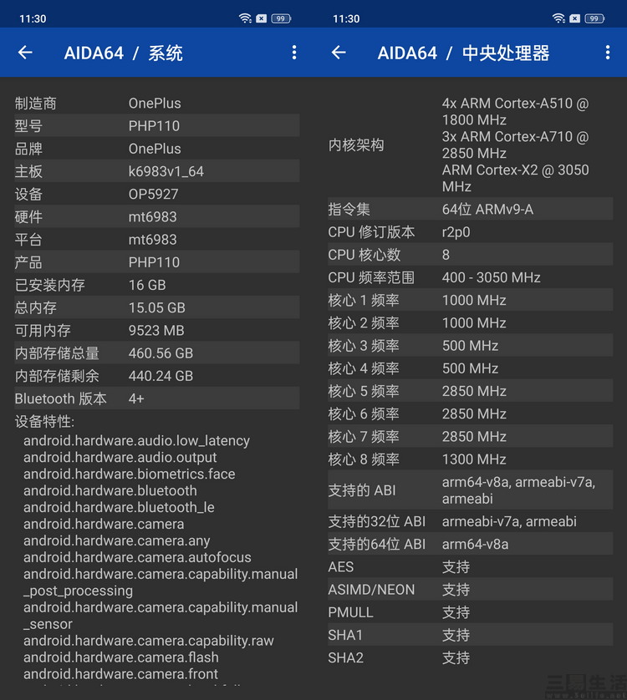Select the 制造商 OnePlus row
Screen dimensions: 627x700
[x=157, y=103]
